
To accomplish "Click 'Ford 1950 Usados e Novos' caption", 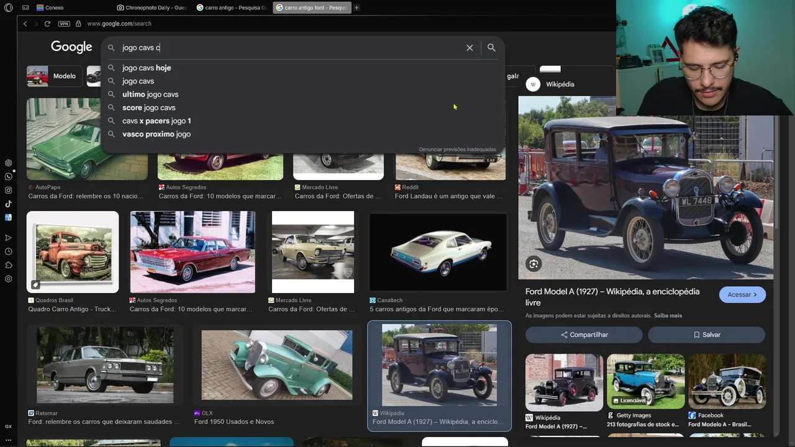I will (x=234, y=422).
